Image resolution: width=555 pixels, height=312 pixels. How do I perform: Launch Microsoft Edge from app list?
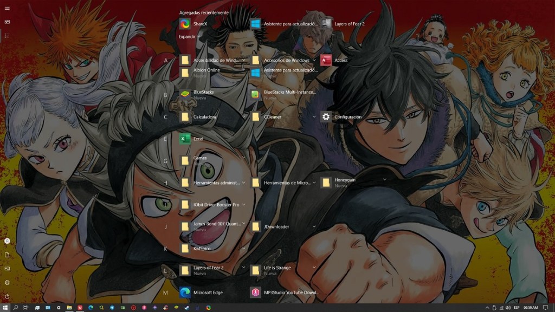point(208,292)
